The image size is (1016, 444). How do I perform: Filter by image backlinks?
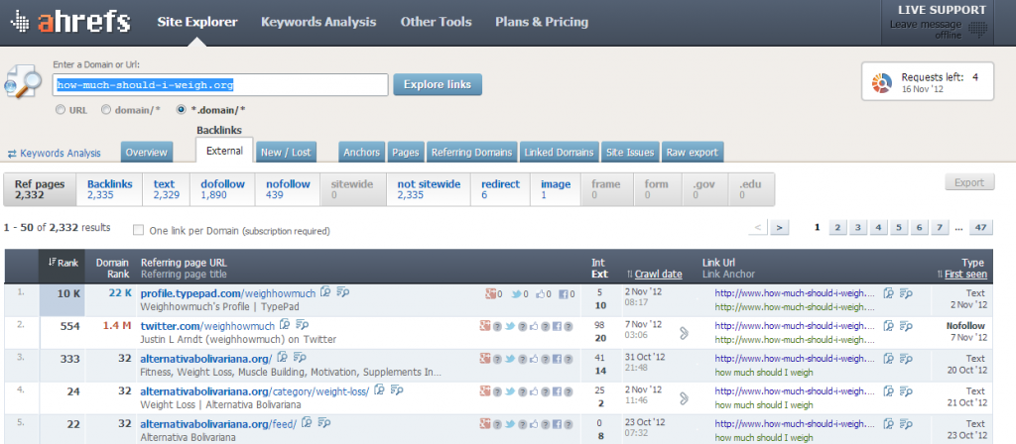click(556, 189)
